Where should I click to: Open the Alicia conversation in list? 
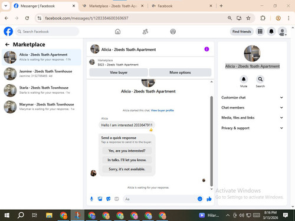click(41, 57)
